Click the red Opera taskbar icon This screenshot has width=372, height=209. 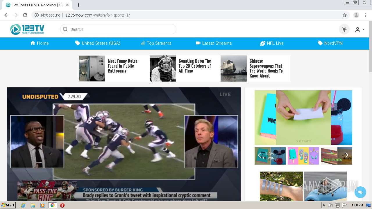click(62, 205)
